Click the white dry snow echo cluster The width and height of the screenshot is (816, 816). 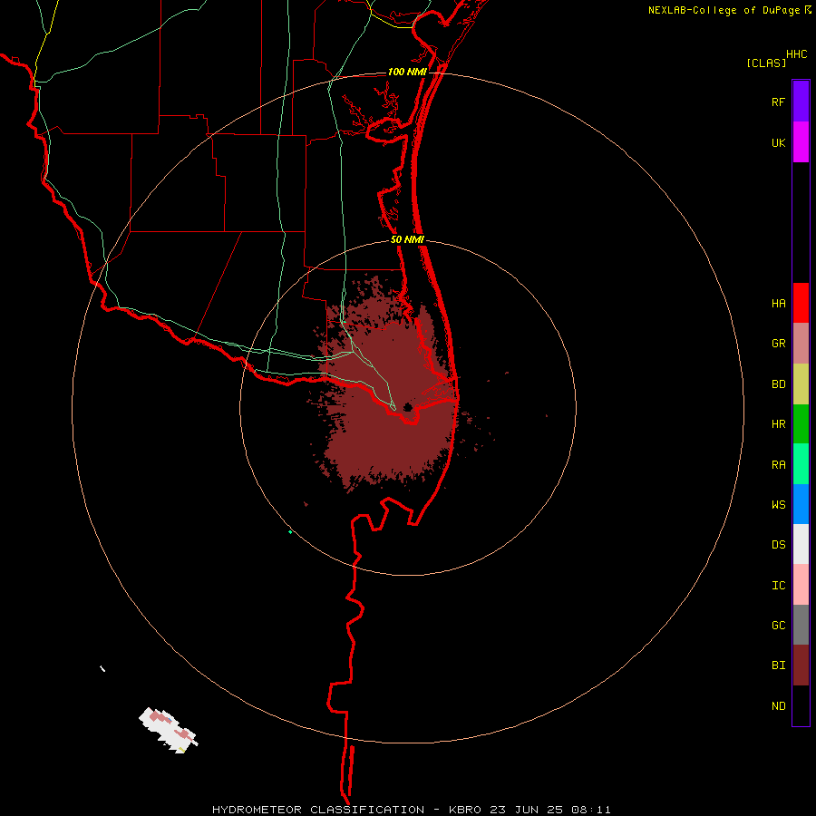[168, 730]
